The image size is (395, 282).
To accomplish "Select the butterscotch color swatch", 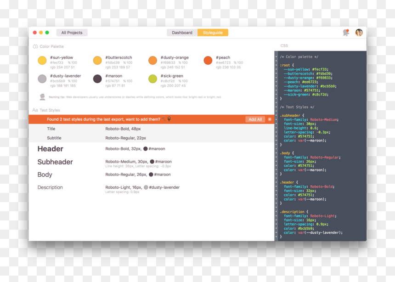I will (x=97, y=61).
